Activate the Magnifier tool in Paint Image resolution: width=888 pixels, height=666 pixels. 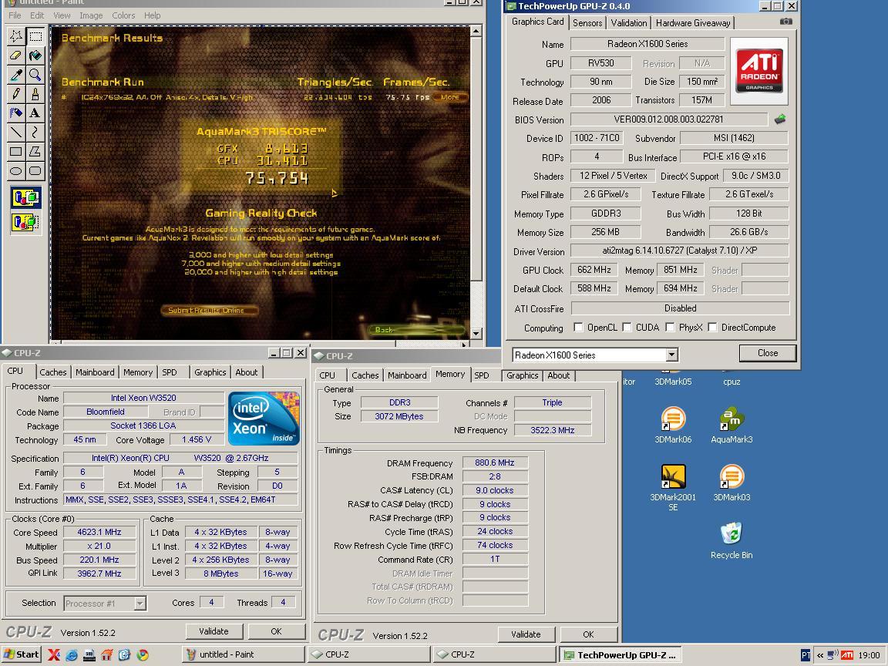coord(35,75)
